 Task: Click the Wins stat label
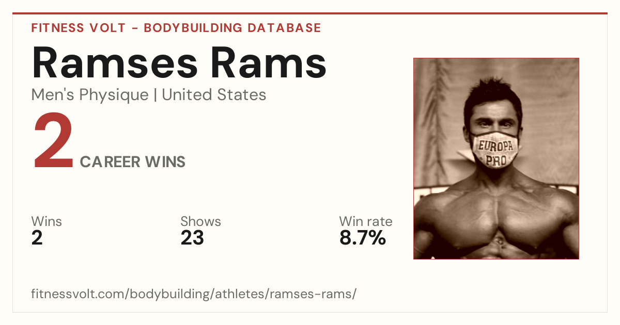point(47,222)
